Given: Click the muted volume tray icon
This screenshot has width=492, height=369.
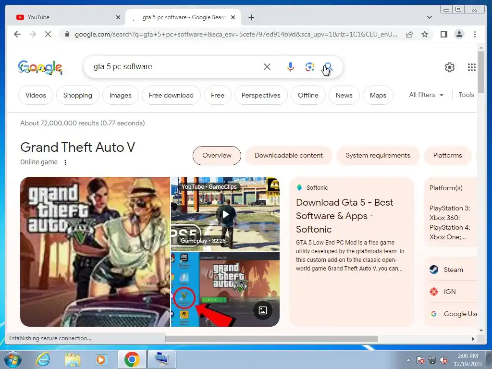Looking at the screenshot, I should click(x=443, y=360).
